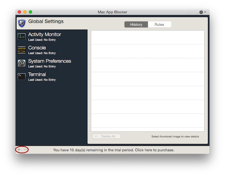Add an app with the plus button

click(19, 150)
